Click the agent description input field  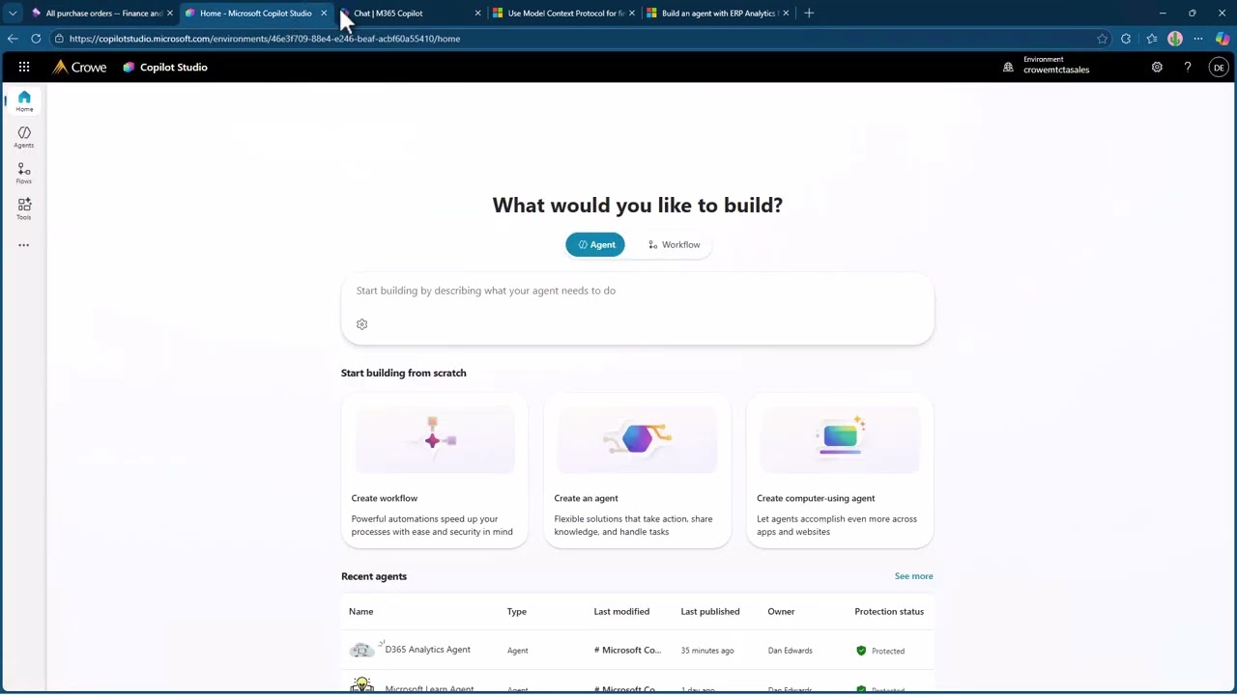[x=638, y=291]
